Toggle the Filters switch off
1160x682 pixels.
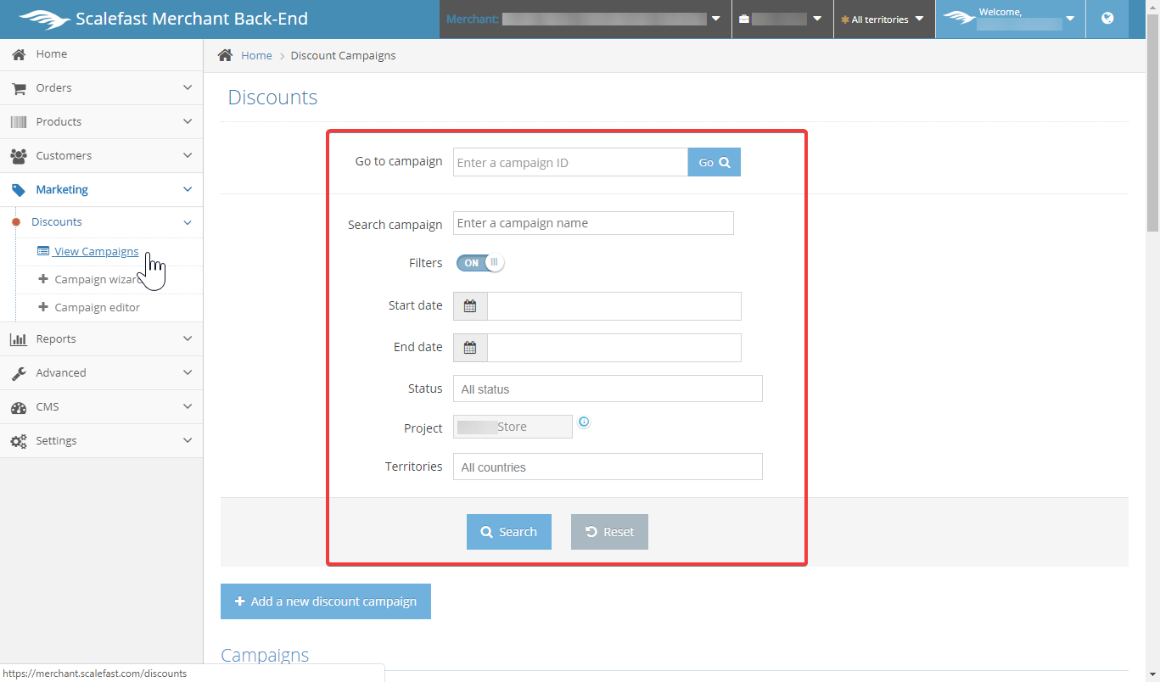tap(480, 263)
